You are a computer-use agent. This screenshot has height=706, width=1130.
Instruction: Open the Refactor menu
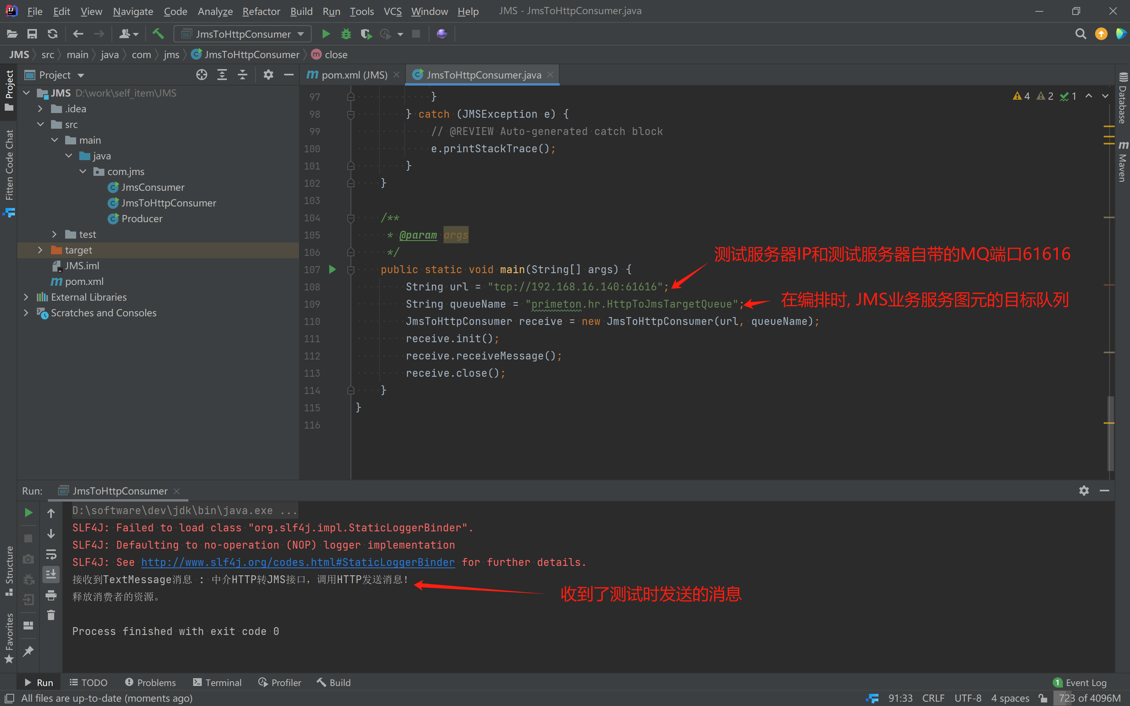point(261,11)
